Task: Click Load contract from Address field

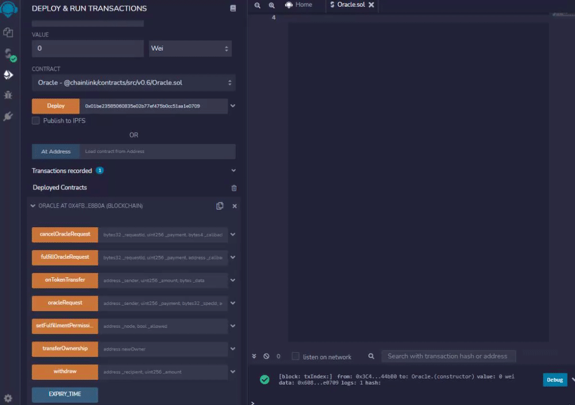Action: coord(158,151)
